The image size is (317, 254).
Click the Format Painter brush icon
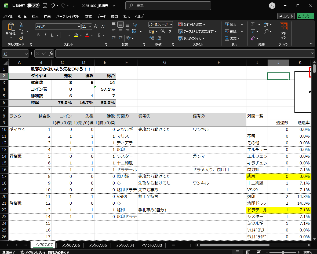(21, 38)
